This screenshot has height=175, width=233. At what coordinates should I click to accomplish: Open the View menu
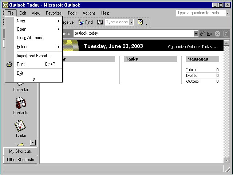[36, 13]
